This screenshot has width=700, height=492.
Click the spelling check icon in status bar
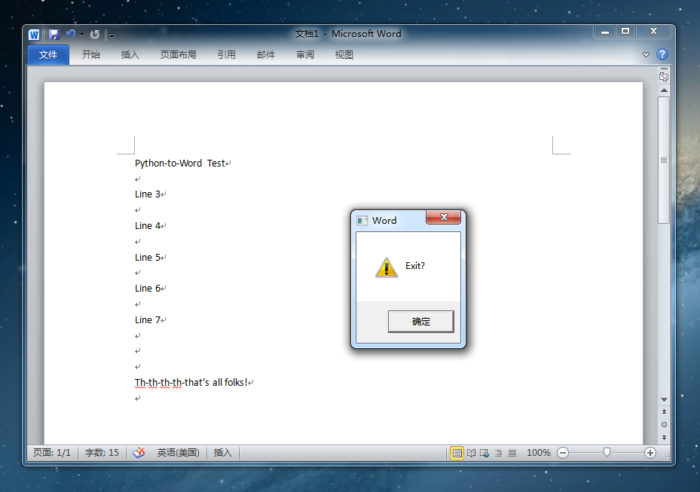[139, 453]
